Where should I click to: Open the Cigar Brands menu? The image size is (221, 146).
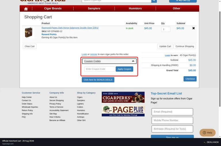click(53, 8)
